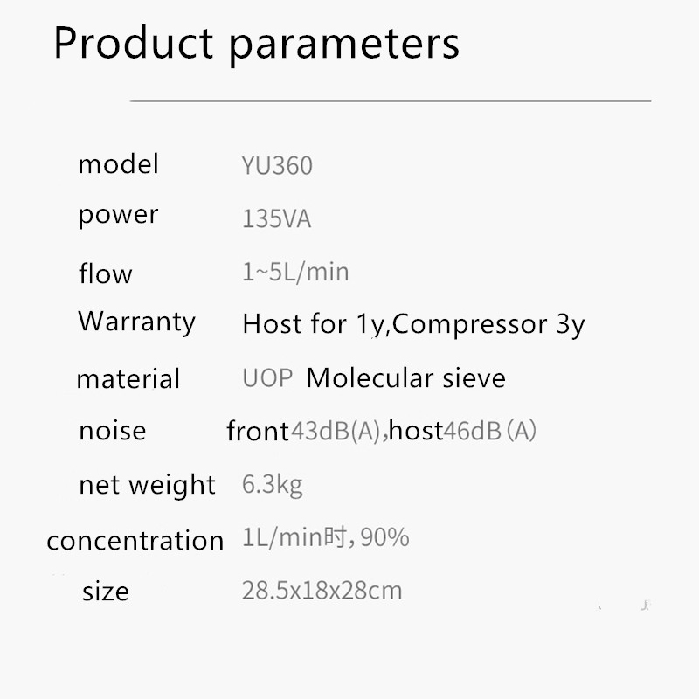This screenshot has width=699, height=699.
Task: Click the 135VA power value
Action: coord(276,218)
